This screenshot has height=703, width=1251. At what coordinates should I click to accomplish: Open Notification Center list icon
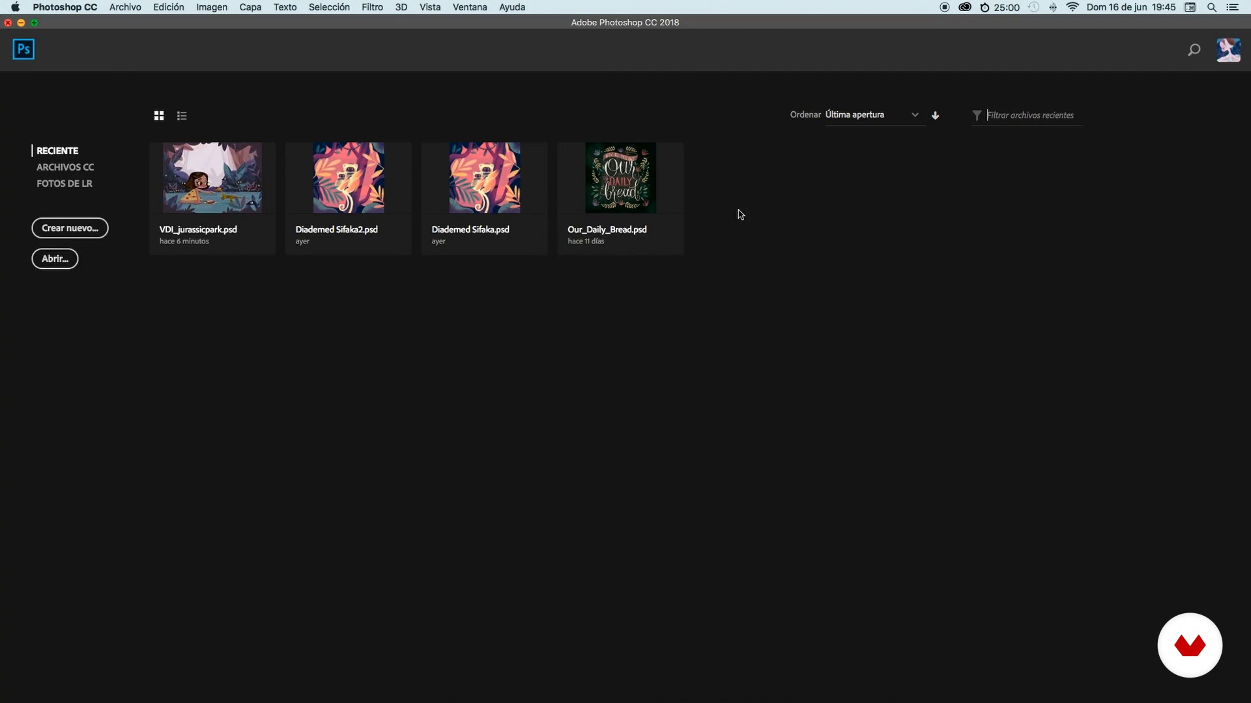coord(1232,7)
